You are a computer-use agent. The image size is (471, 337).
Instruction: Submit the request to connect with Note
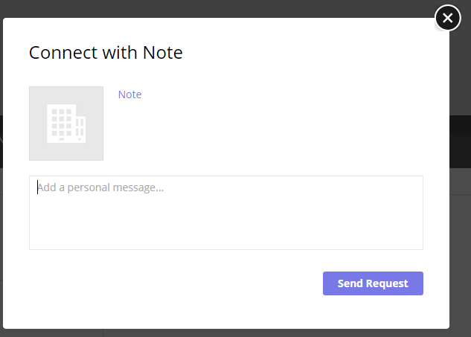pyautogui.click(x=373, y=283)
